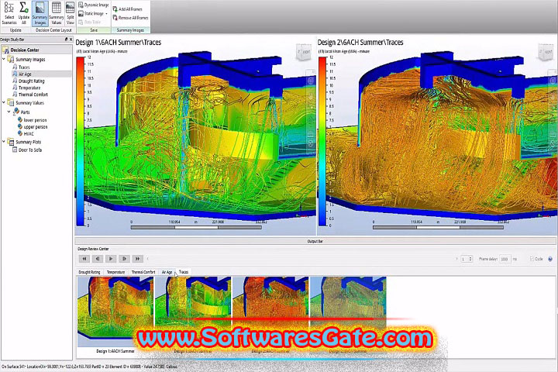The width and height of the screenshot is (558, 372).
Task: Click the greyed Data Table button
Action: click(x=90, y=22)
